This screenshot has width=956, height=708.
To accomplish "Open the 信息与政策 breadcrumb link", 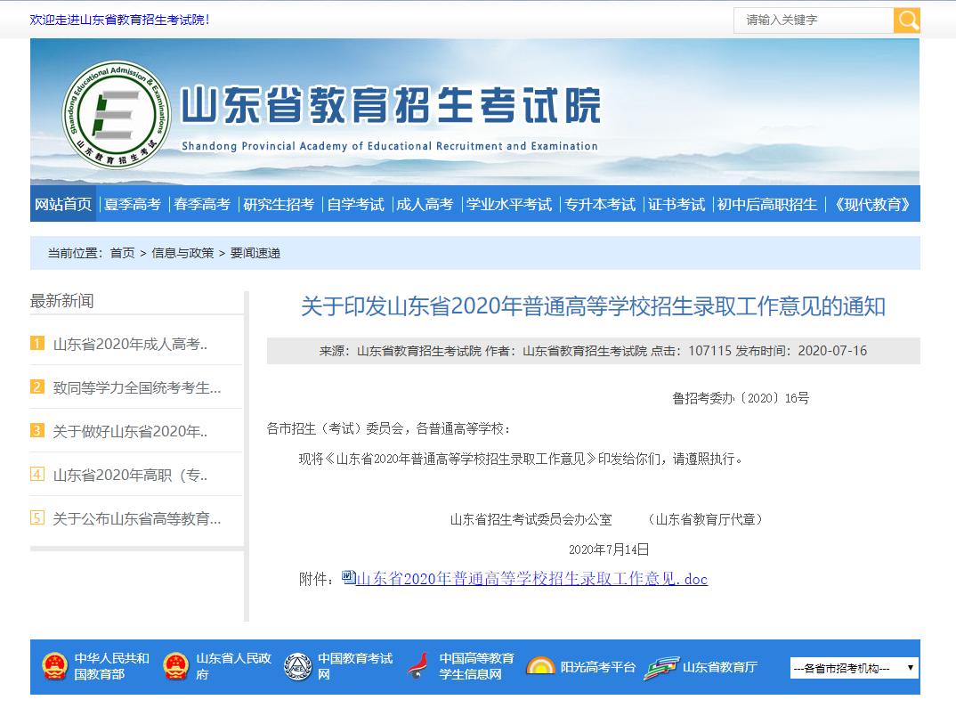I will tap(182, 252).
